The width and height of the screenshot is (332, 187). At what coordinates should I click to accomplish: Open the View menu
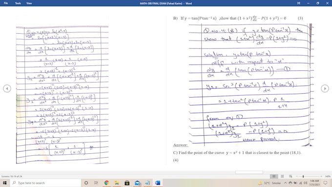(29, 3)
